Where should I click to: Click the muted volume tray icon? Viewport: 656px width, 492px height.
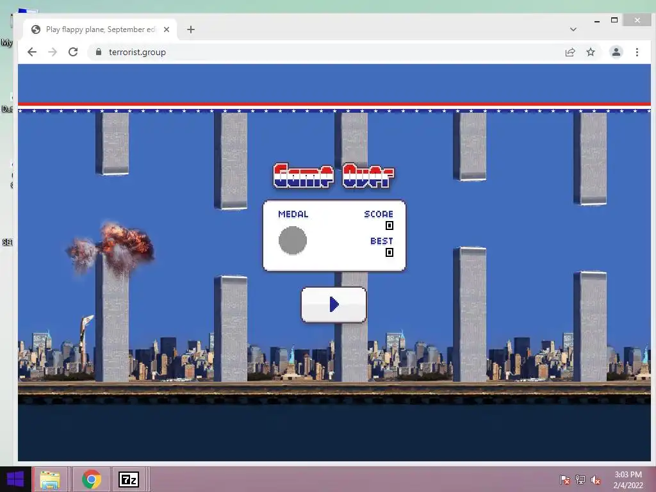pyautogui.click(x=596, y=480)
